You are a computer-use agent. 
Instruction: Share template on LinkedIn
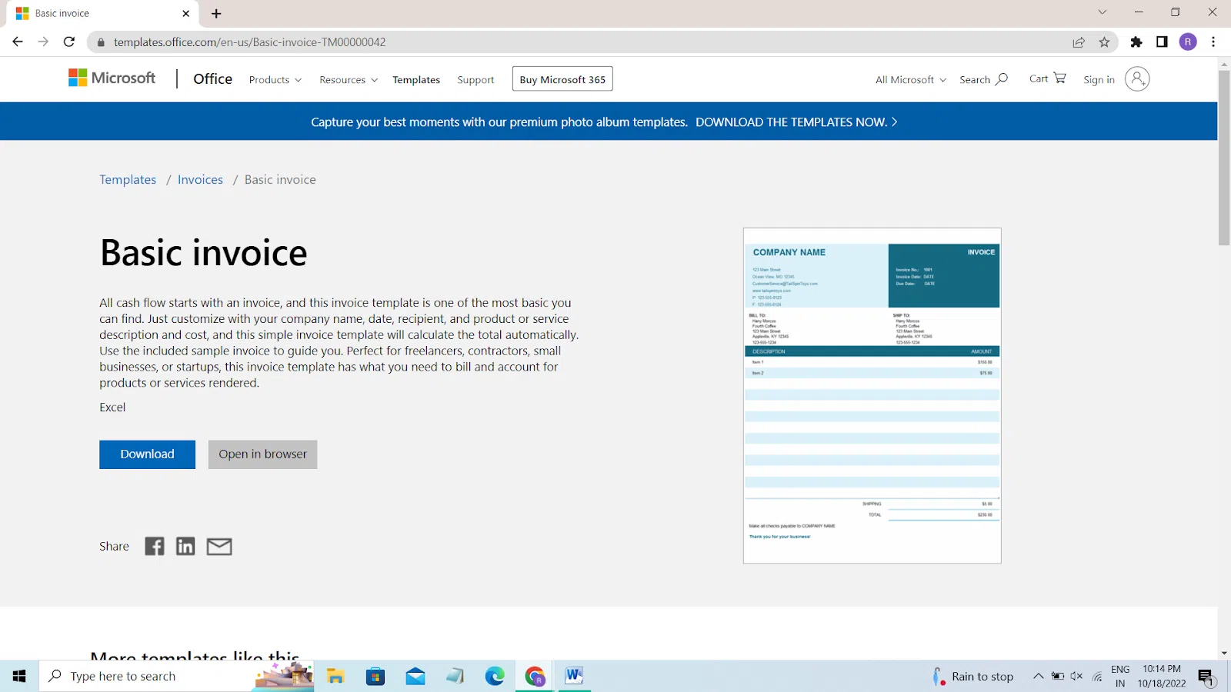coord(185,546)
